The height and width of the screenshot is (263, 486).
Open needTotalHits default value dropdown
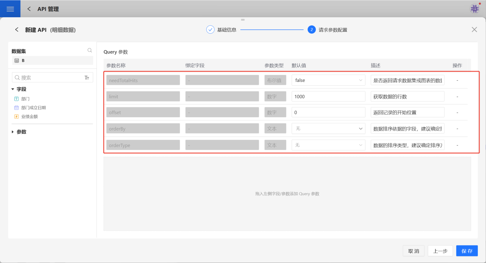point(328,80)
